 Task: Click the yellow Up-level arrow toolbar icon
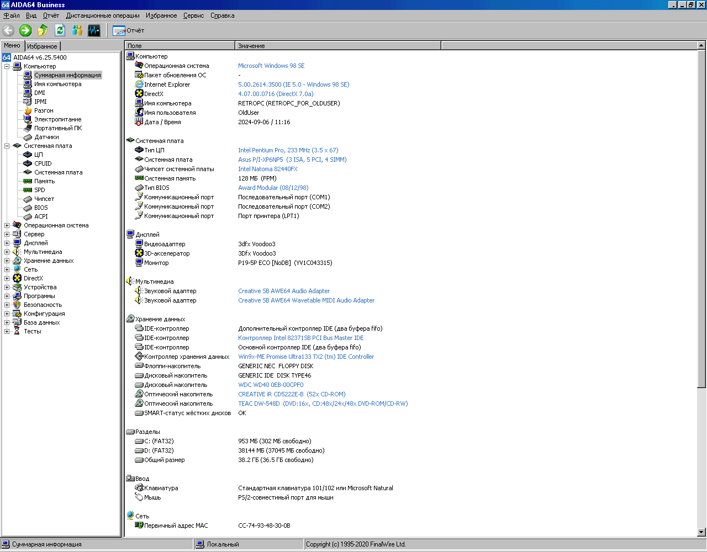(43, 30)
